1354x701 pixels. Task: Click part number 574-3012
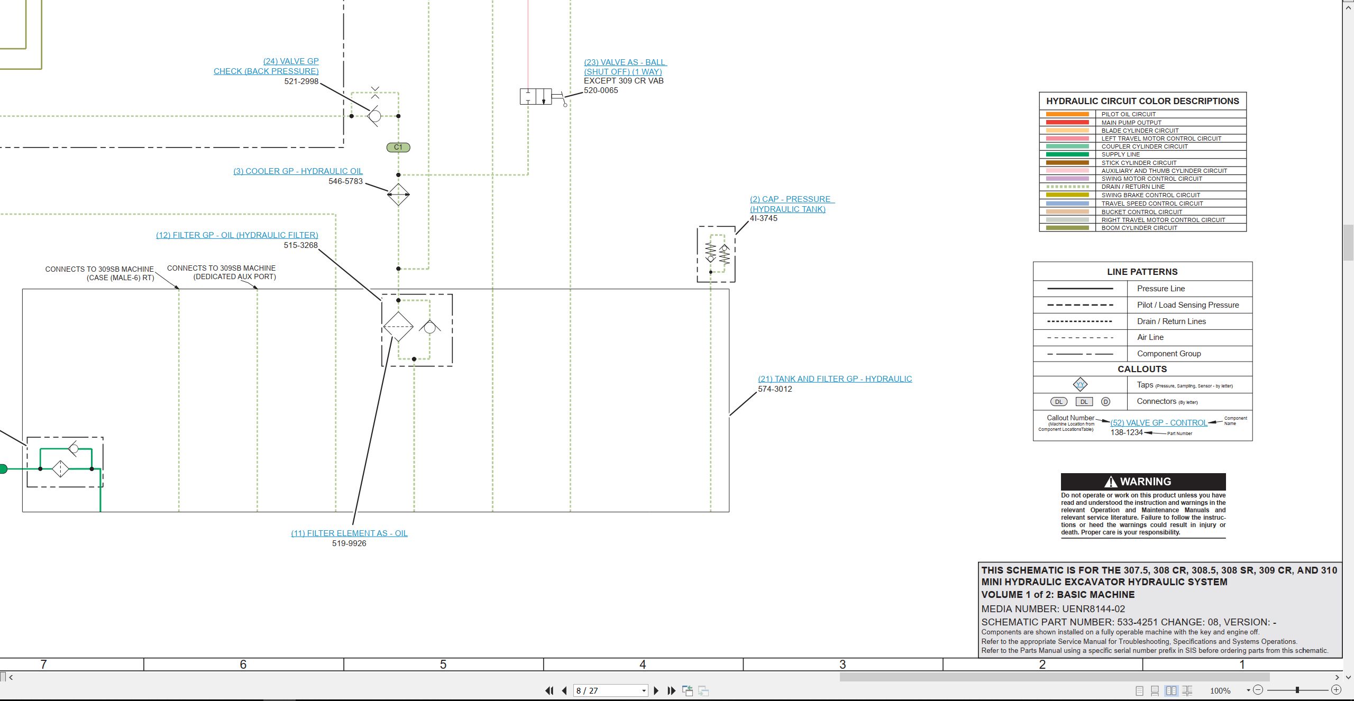coord(775,389)
